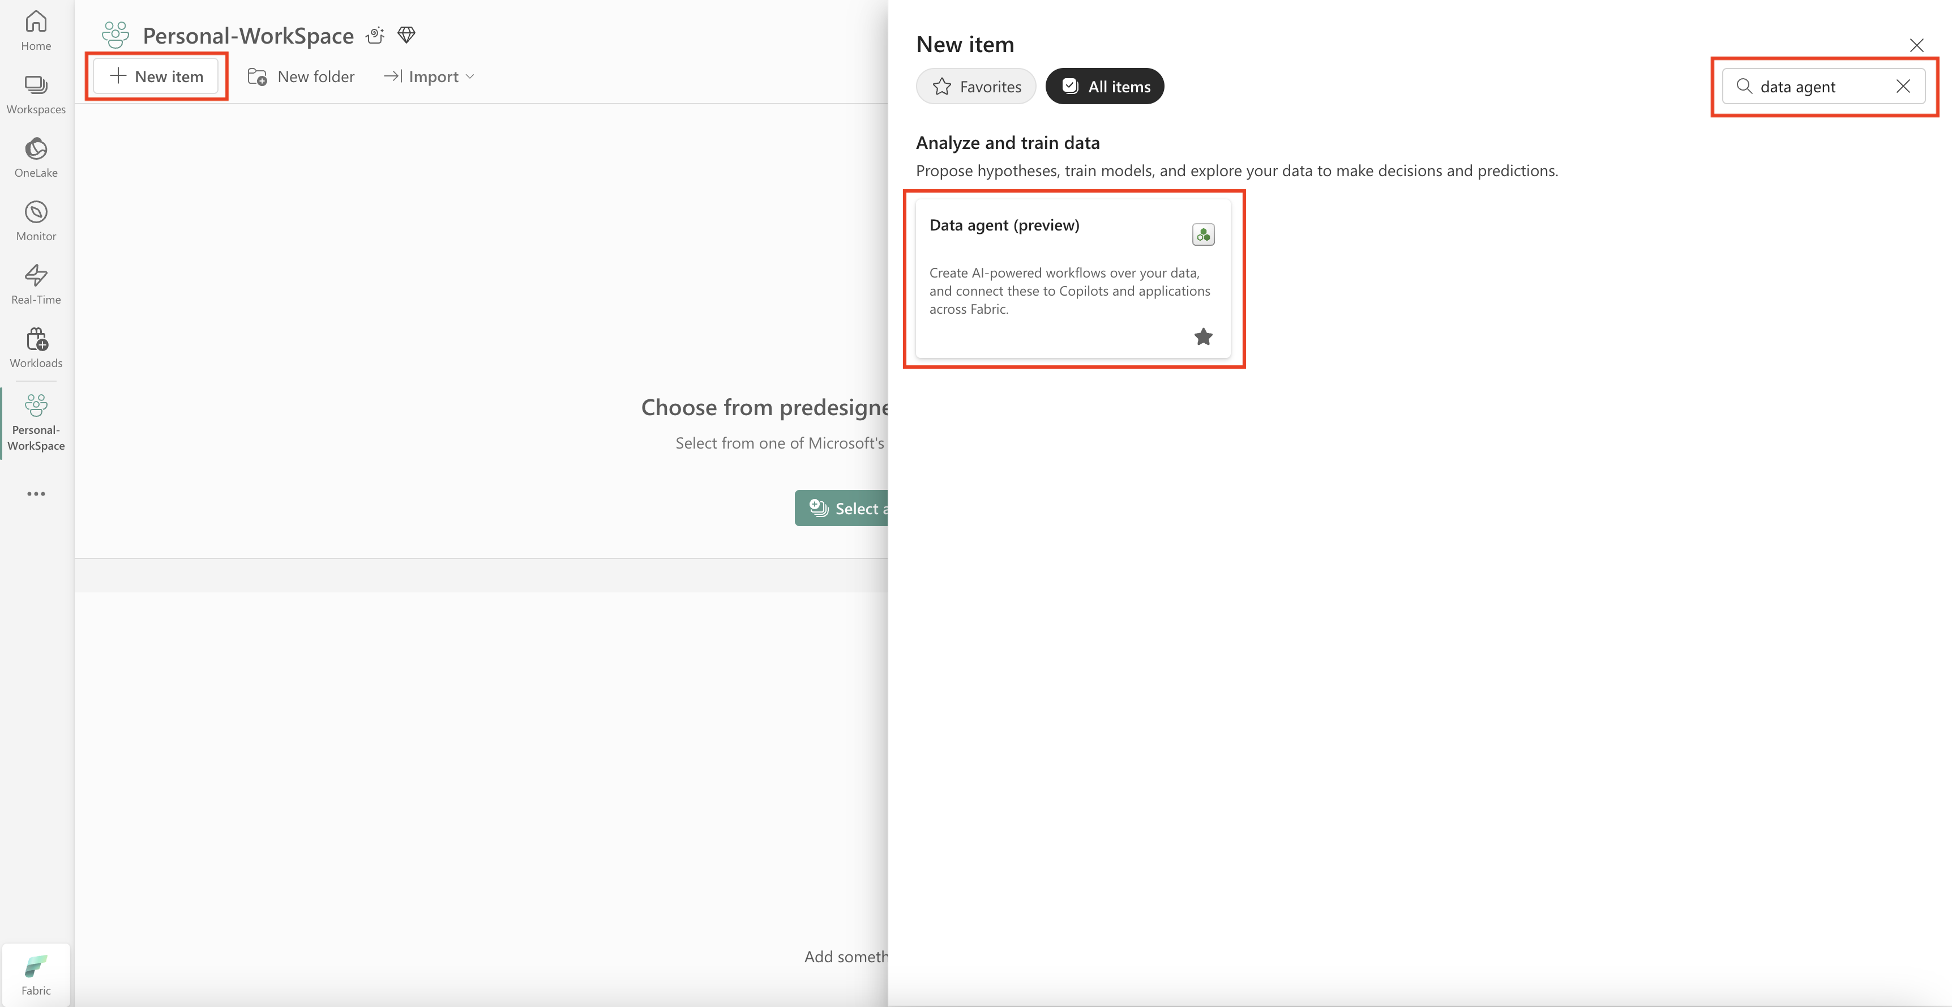The height and width of the screenshot is (1007, 1952).
Task: Open Home in left navigation
Action: [x=36, y=31]
